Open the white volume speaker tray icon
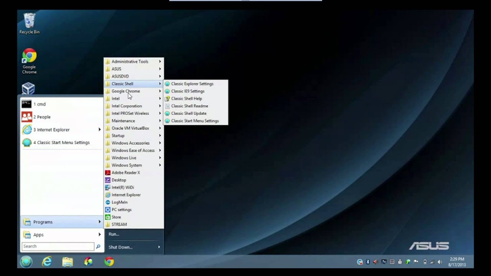 pyautogui.click(x=440, y=262)
